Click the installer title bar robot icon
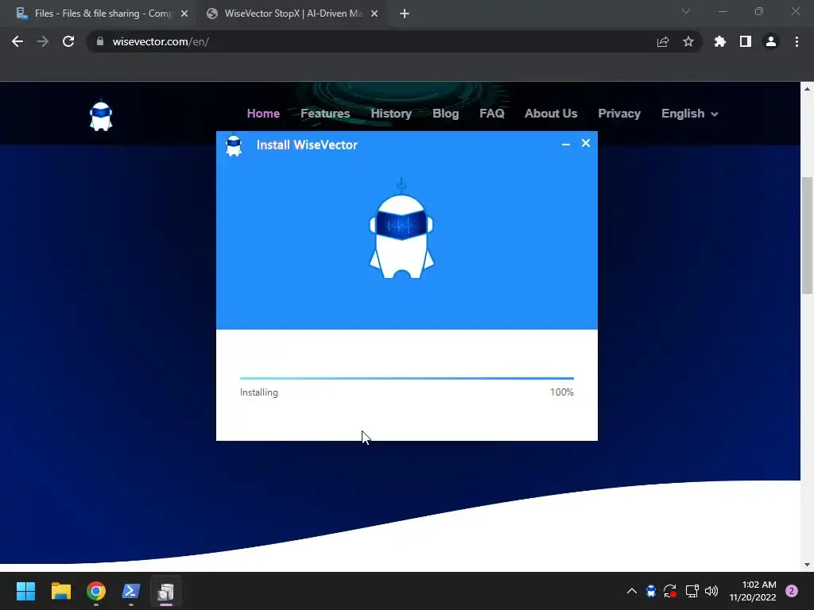The width and height of the screenshot is (814, 610). coord(234,145)
